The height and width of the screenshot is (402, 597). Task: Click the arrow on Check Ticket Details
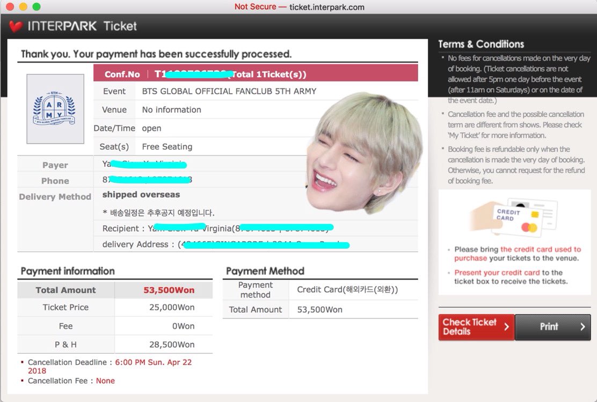click(506, 326)
